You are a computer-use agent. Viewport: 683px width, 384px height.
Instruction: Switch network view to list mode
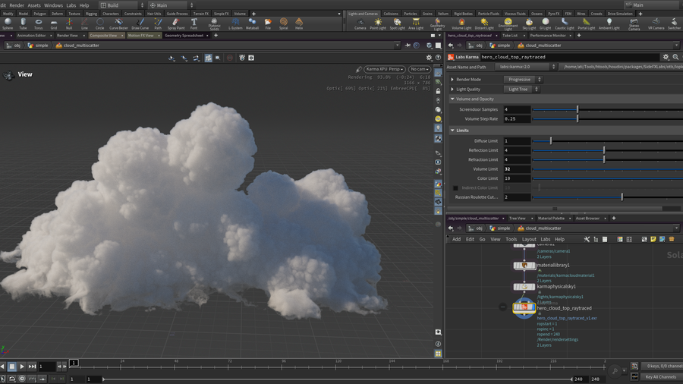pyautogui.click(x=605, y=239)
